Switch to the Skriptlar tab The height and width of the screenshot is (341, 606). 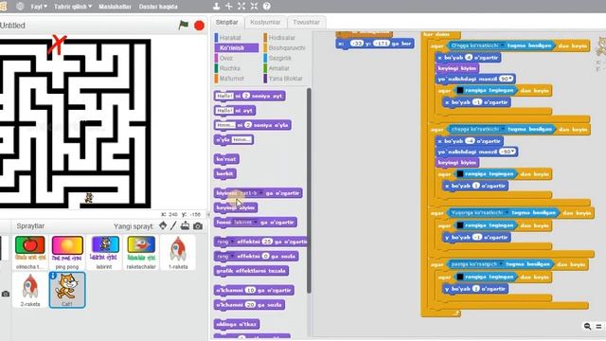[227, 22]
